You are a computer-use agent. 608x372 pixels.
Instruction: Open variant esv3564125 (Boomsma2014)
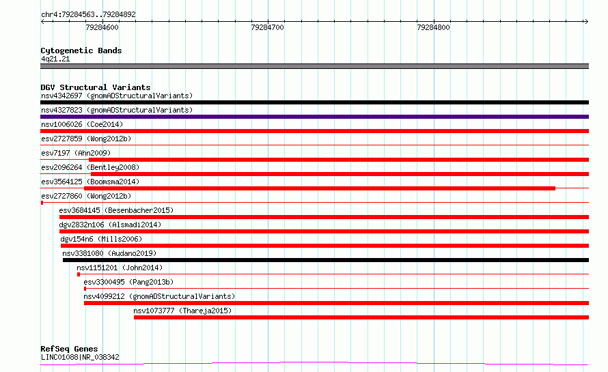(x=90, y=182)
